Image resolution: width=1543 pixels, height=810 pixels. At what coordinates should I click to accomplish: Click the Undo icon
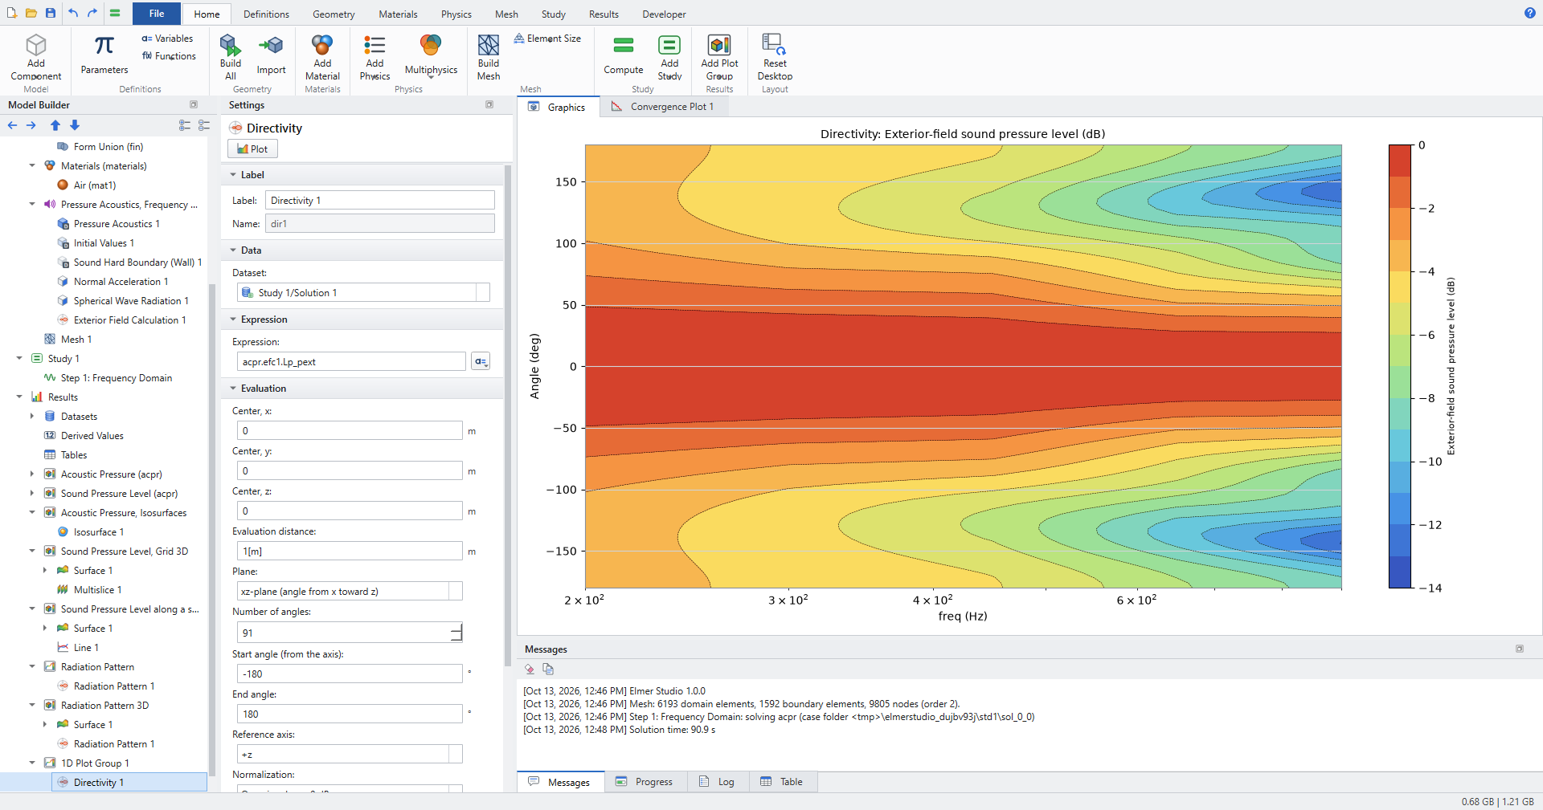(73, 13)
